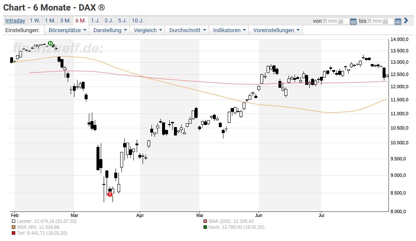Click the 'Einstellungen:' label

[x=22, y=30]
